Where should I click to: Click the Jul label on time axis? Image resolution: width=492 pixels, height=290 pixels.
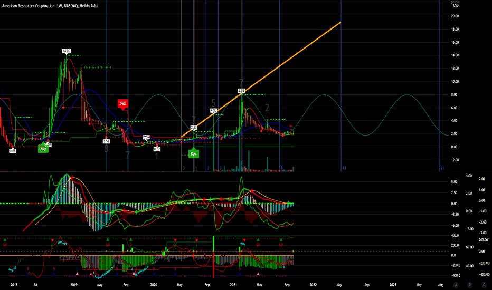pyautogui.click(x=35, y=285)
